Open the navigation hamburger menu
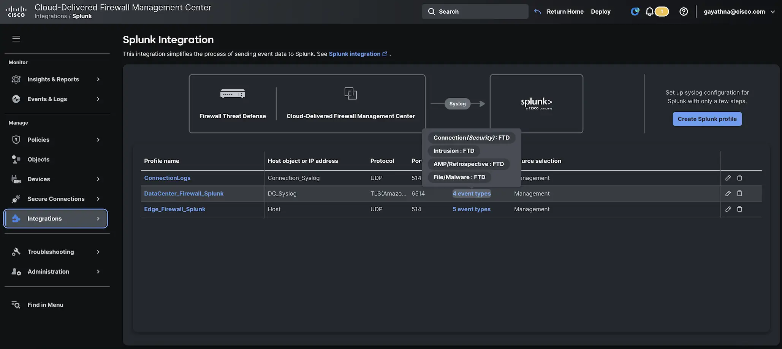Image resolution: width=782 pixels, height=349 pixels. [x=16, y=38]
